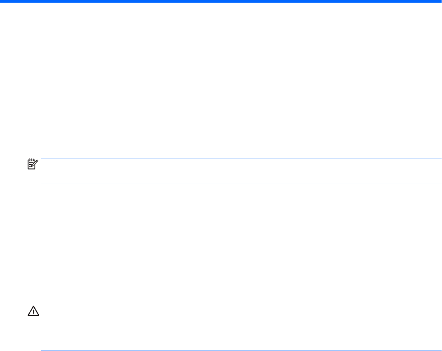Click inside the empty note text area

[241, 171]
